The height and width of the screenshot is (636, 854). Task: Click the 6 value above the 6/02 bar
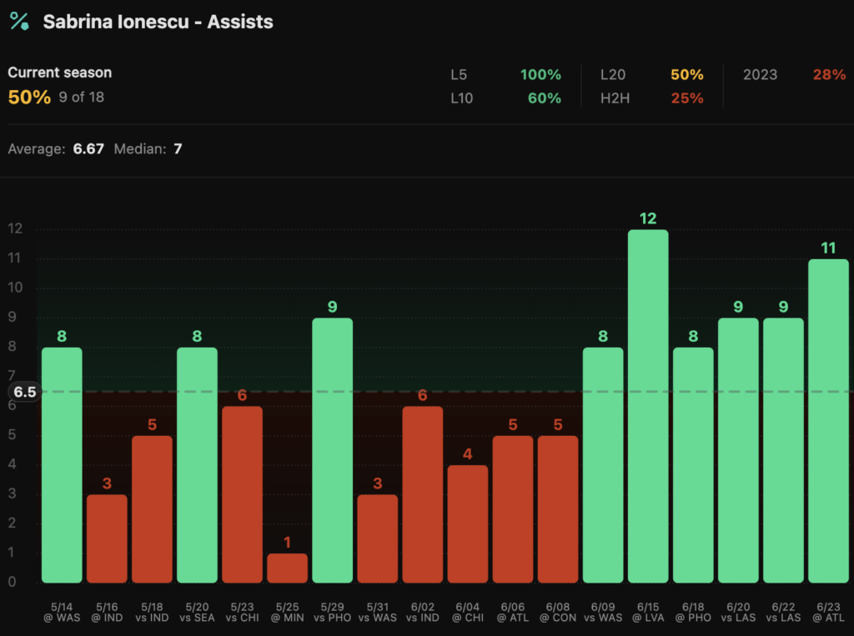tap(423, 395)
